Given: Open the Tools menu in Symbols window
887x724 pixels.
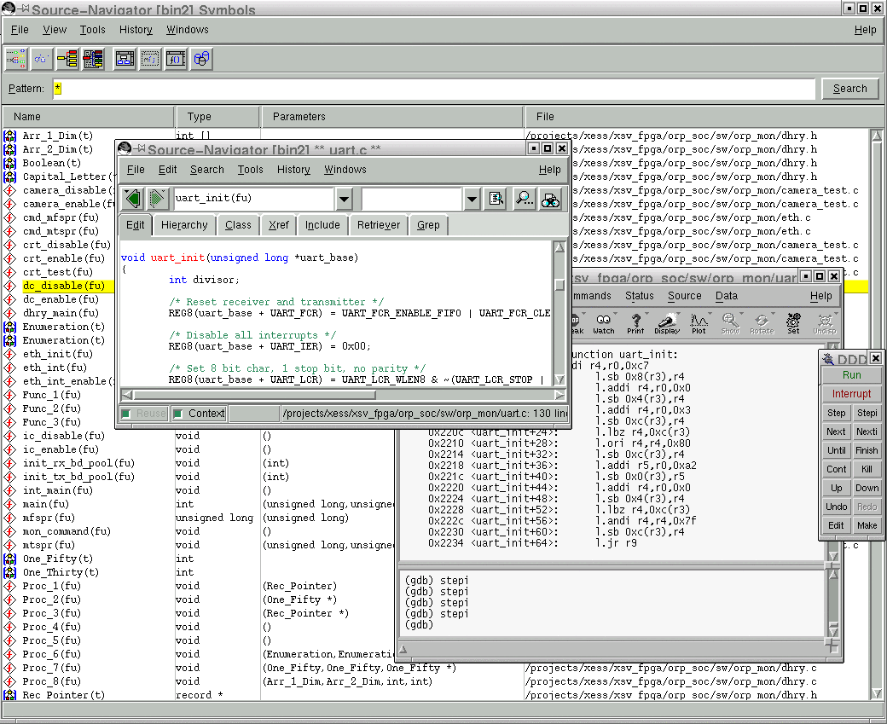Looking at the screenshot, I should point(92,30).
